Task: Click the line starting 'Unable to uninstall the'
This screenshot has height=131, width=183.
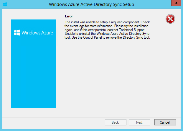Action: [x=107, y=34]
